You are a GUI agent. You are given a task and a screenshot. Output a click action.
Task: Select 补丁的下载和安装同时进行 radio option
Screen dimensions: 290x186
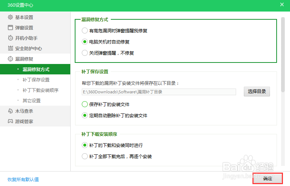85,145
